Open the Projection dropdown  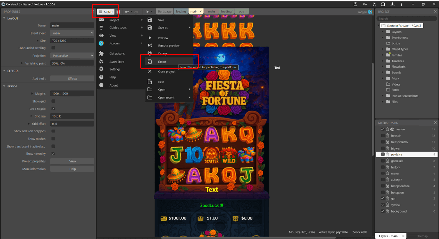coord(72,56)
